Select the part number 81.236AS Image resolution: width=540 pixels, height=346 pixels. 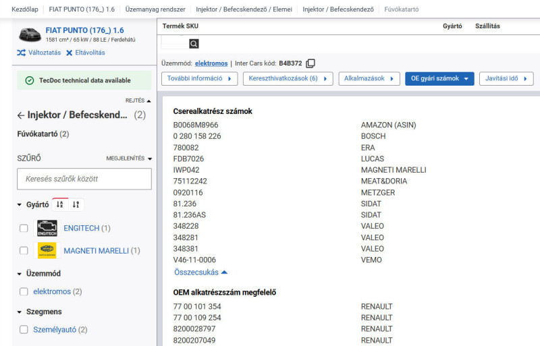[190, 215]
